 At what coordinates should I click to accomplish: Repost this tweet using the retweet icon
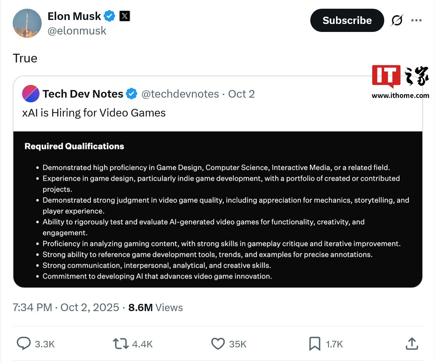tap(121, 343)
